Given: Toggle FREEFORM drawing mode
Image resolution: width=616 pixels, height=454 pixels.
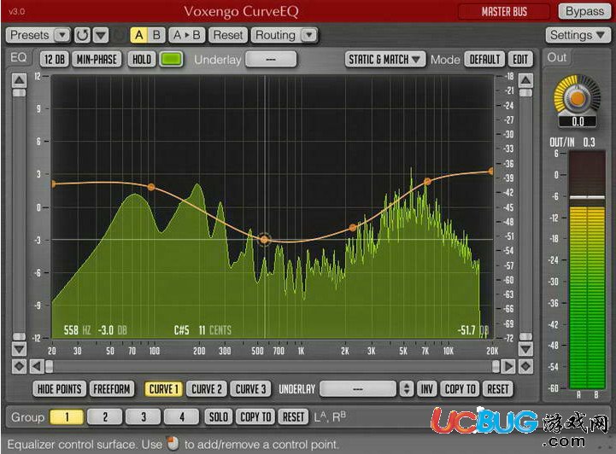Looking at the screenshot, I should [x=112, y=389].
